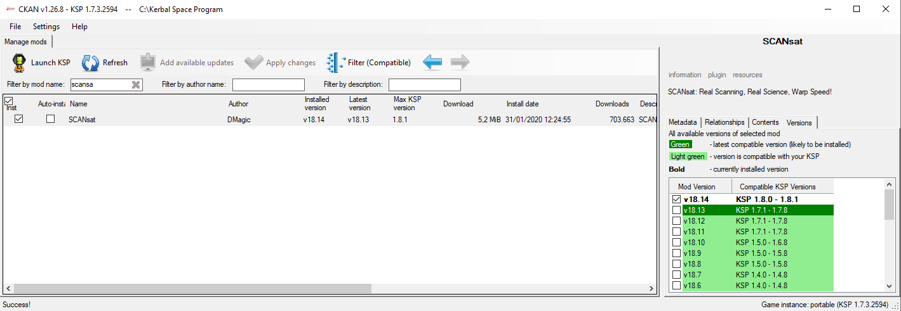Open the Help menu
Viewport: 901px width, 311px height.
coord(80,27)
